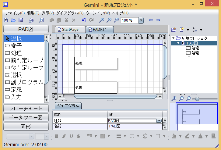Go back with the left arrow icon

(151, 20)
